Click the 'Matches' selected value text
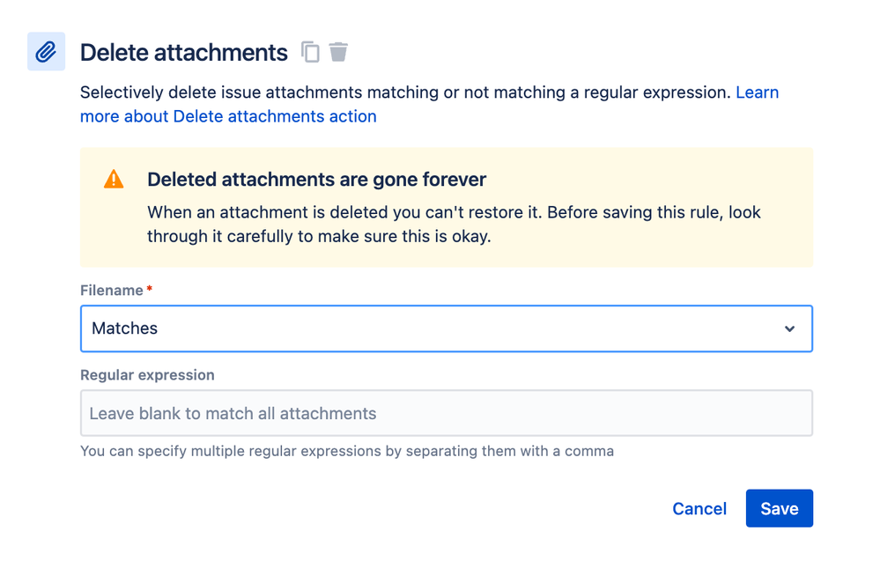The width and height of the screenshot is (880, 568). (124, 328)
